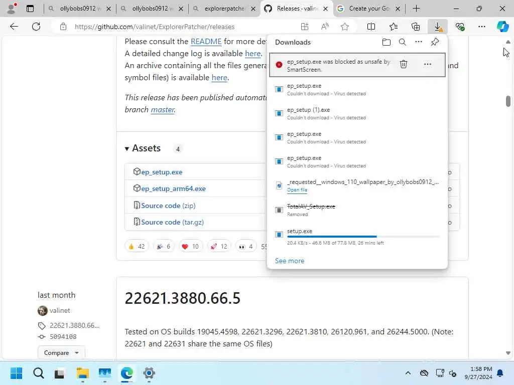Open Browser essentials heart icon
The width and height of the screenshot is (514, 385).
(460, 27)
